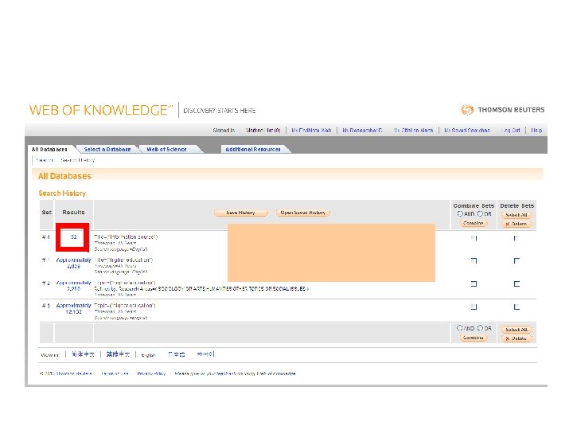The height and width of the screenshot is (430, 573).
Task: Open My Saved Searches link
Action: click(467, 130)
